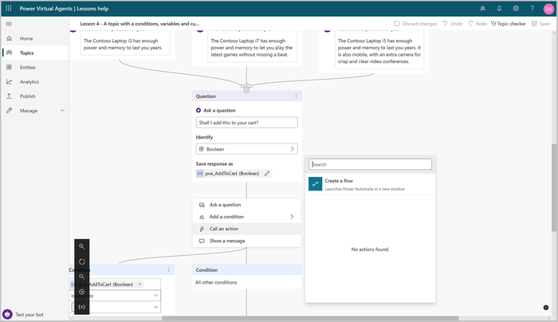Choose Show a message
This screenshot has width=558, height=322.
(x=246, y=241)
